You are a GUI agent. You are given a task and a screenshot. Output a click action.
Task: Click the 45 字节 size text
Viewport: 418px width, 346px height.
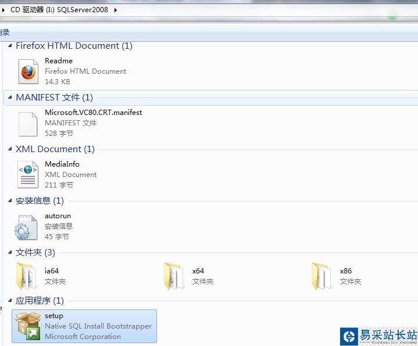tap(57, 236)
